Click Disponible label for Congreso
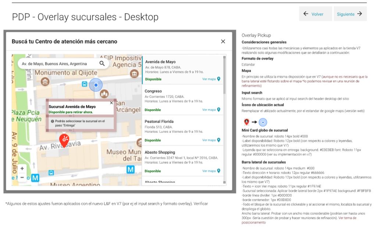 [x=153, y=110]
